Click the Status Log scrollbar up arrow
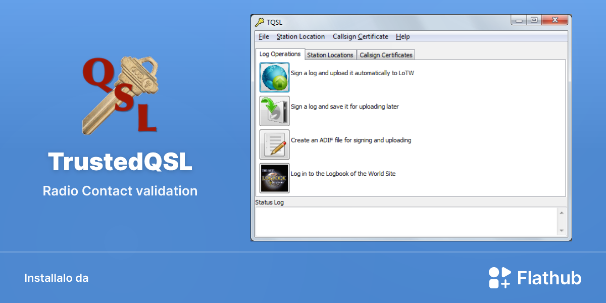 pyautogui.click(x=562, y=212)
